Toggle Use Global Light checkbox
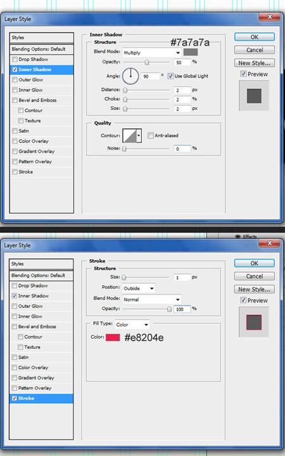Screen dimensions: 285x456 tap(170, 76)
